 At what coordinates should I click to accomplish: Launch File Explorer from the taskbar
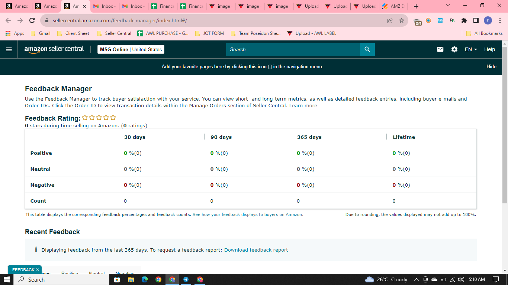131,279
